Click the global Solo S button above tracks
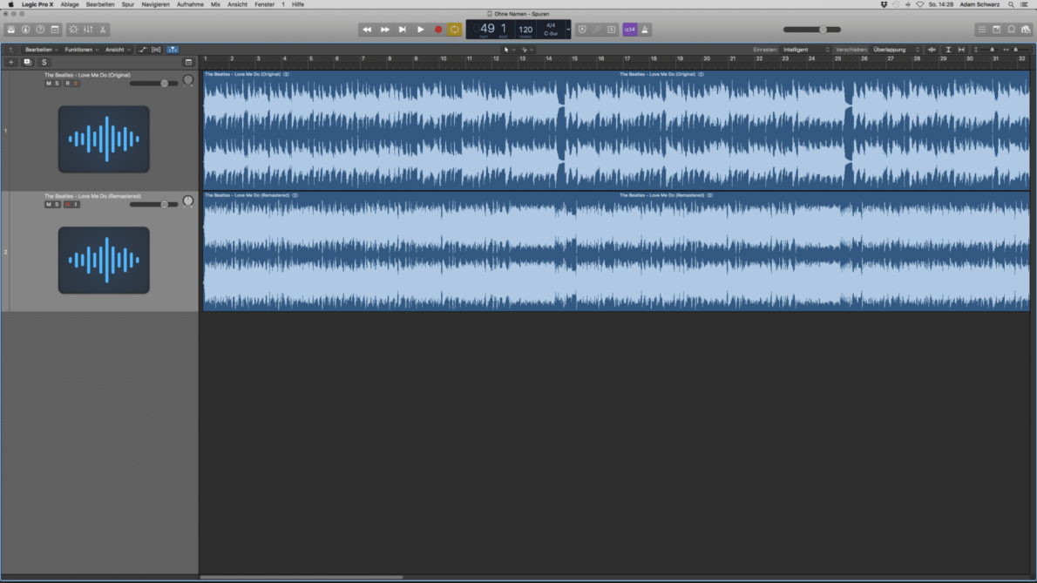Screen dimensions: 1037x583 44,62
